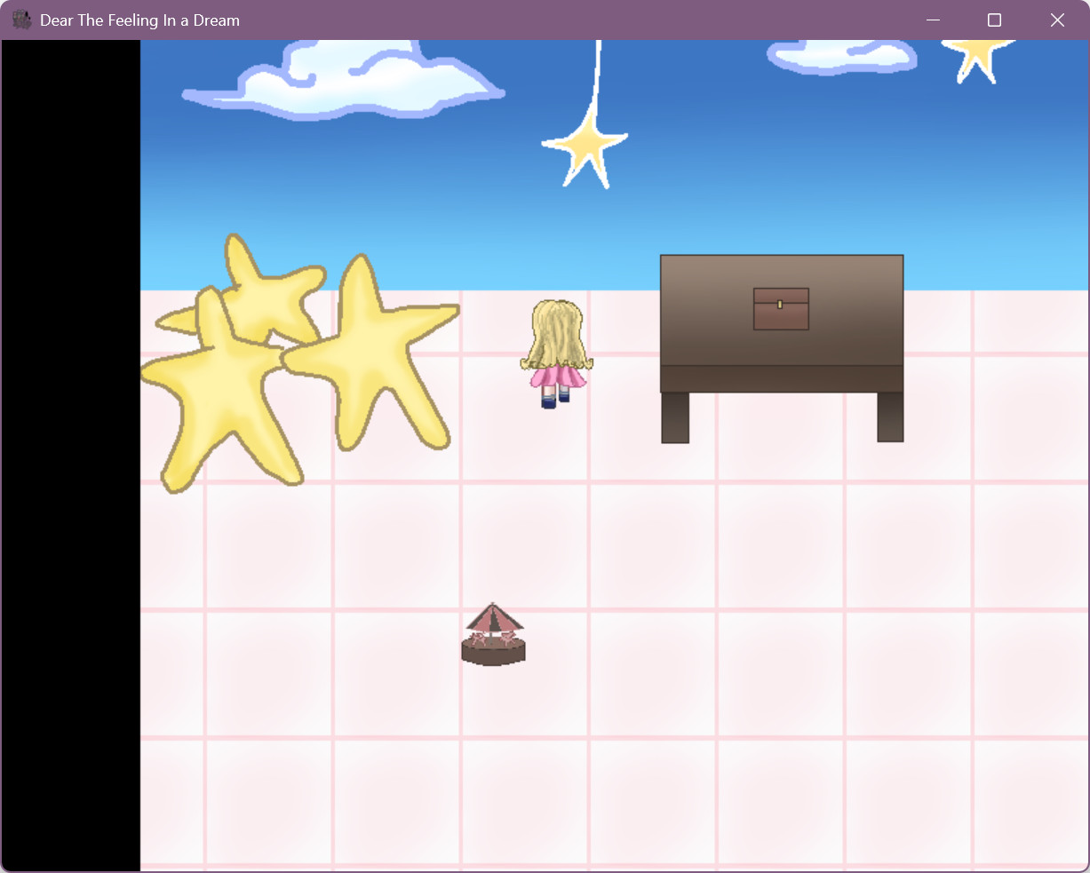Click the 'Dear The Feeling In a Dream' title
This screenshot has height=873, width=1090.
click(x=139, y=20)
